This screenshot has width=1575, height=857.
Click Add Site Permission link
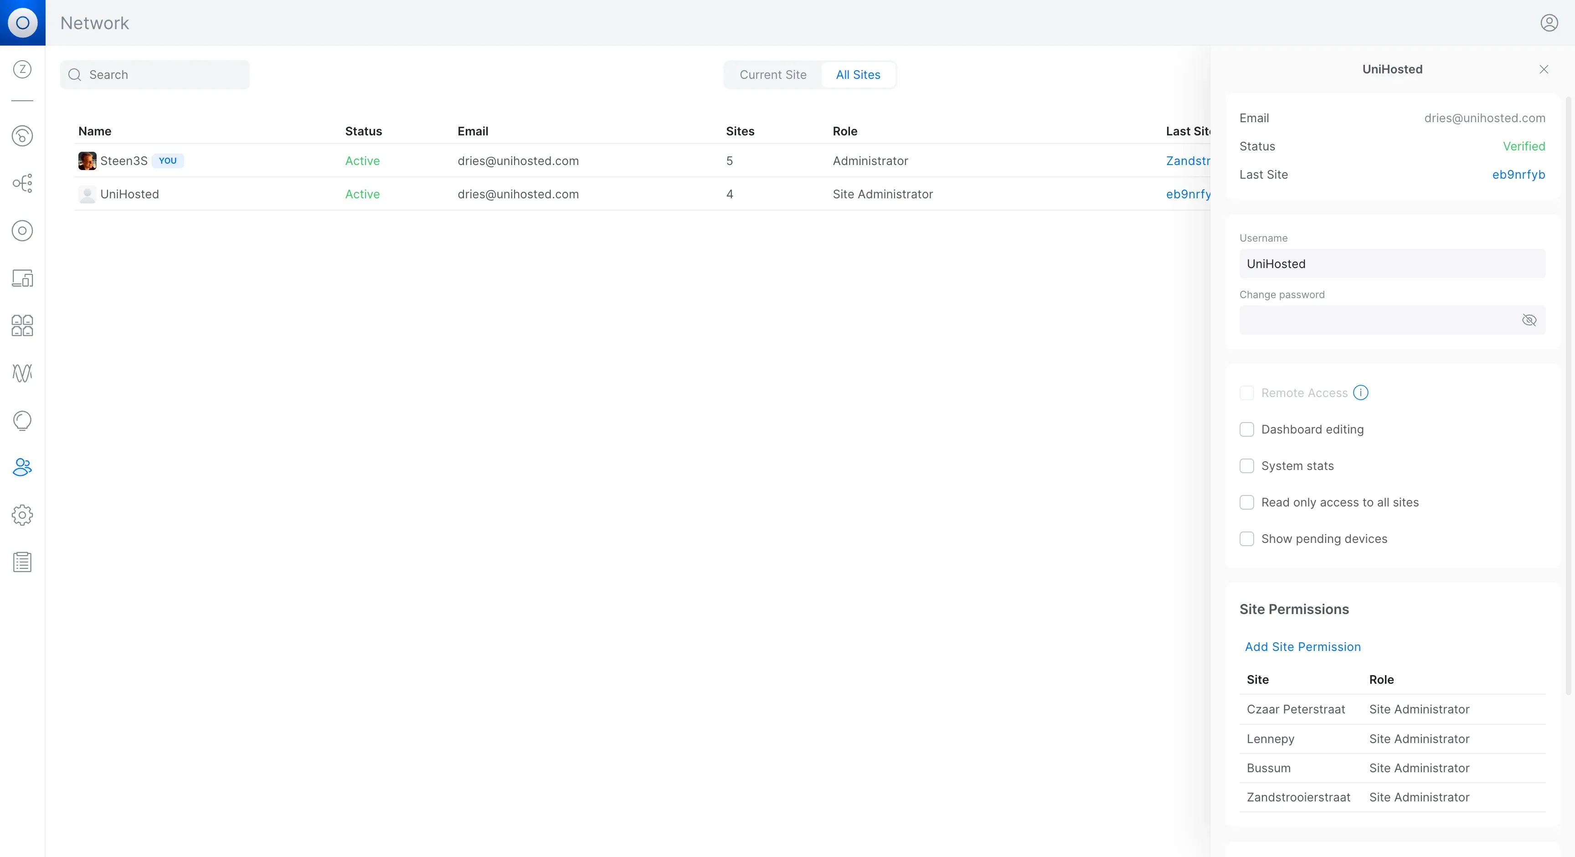pos(1302,646)
